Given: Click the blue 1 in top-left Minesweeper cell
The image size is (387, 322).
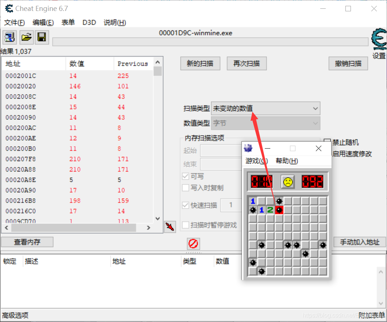Looking at the screenshot, I should (x=253, y=201).
